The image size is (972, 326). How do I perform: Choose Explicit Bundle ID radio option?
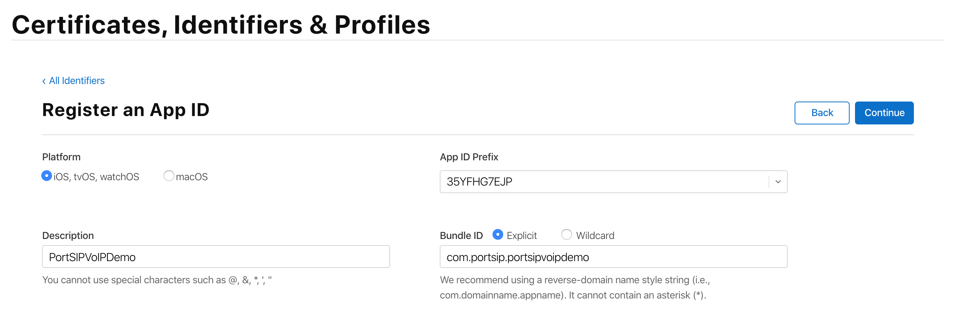[x=497, y=234]
